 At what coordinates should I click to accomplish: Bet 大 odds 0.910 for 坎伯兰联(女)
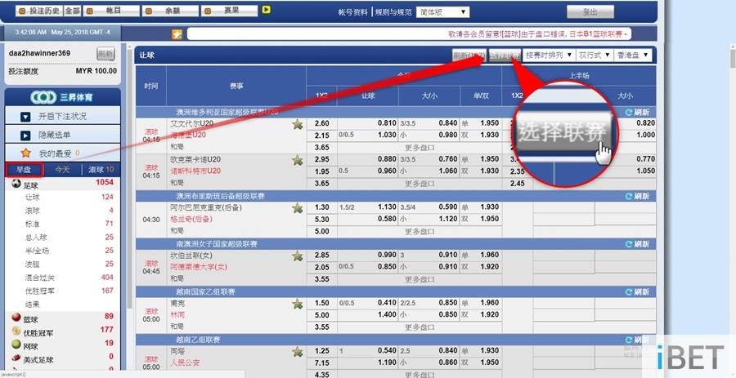(x=448, y=256)
